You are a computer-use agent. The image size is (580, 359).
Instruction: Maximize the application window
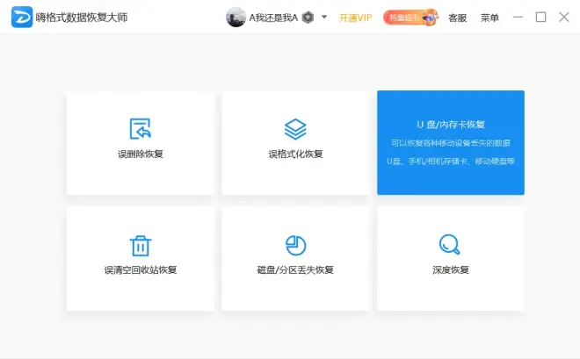540,17
